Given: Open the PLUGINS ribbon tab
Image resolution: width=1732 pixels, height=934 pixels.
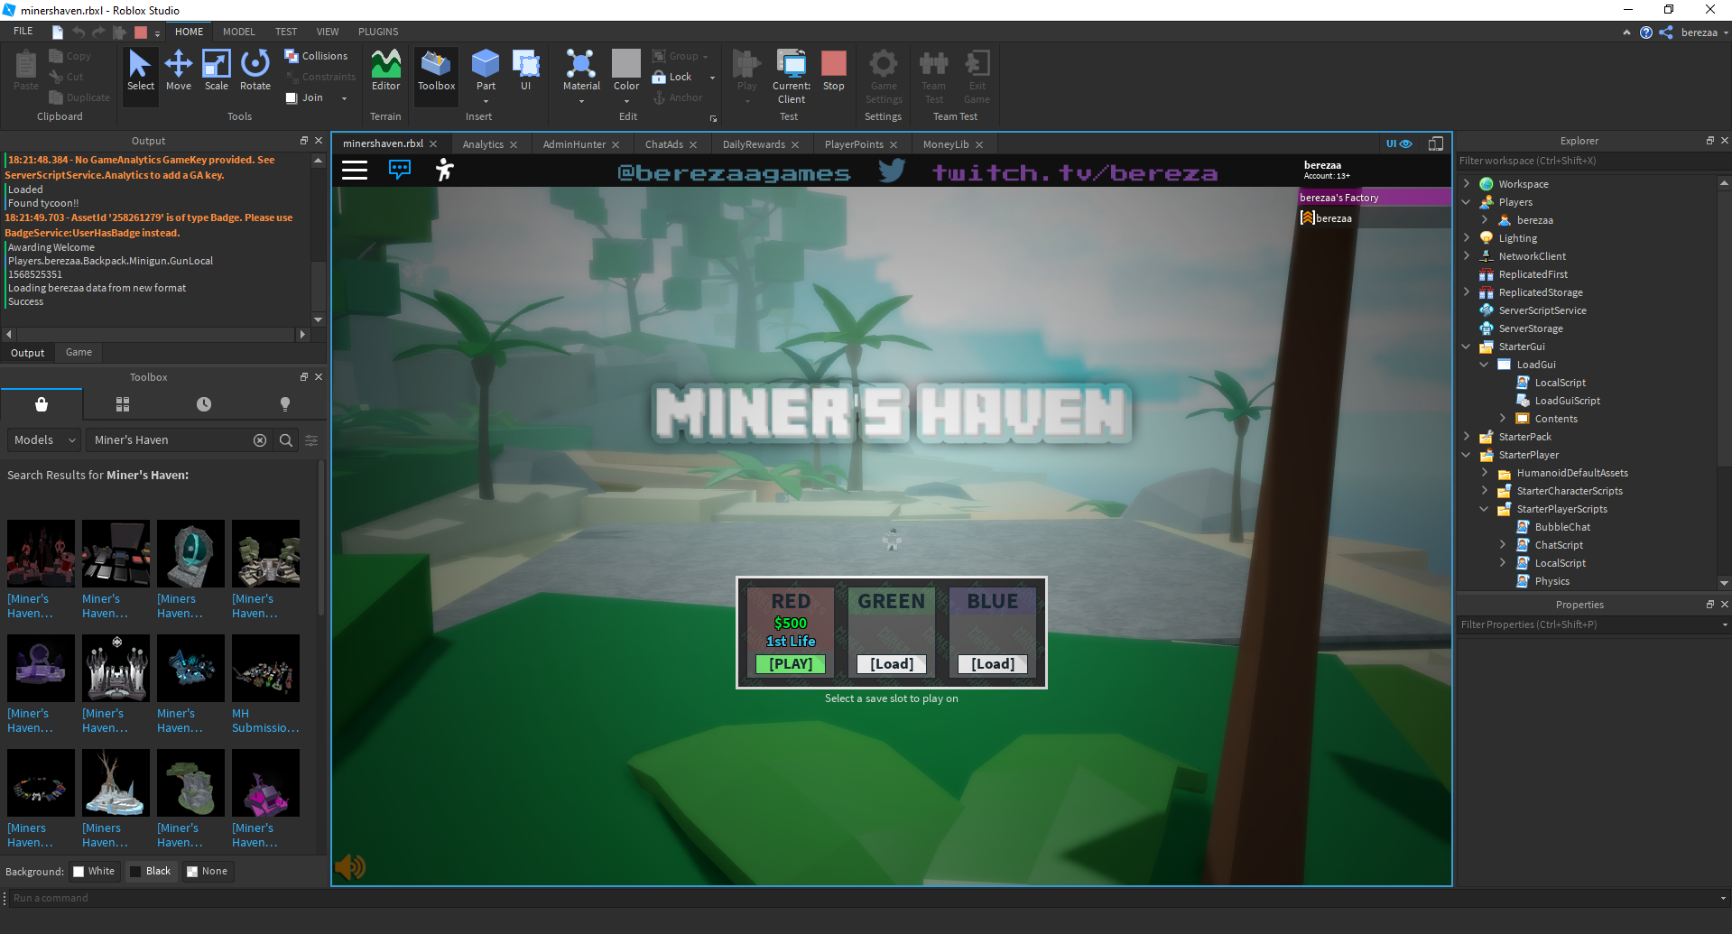Looking at the screenshot, I should click(x=378, y=32).
